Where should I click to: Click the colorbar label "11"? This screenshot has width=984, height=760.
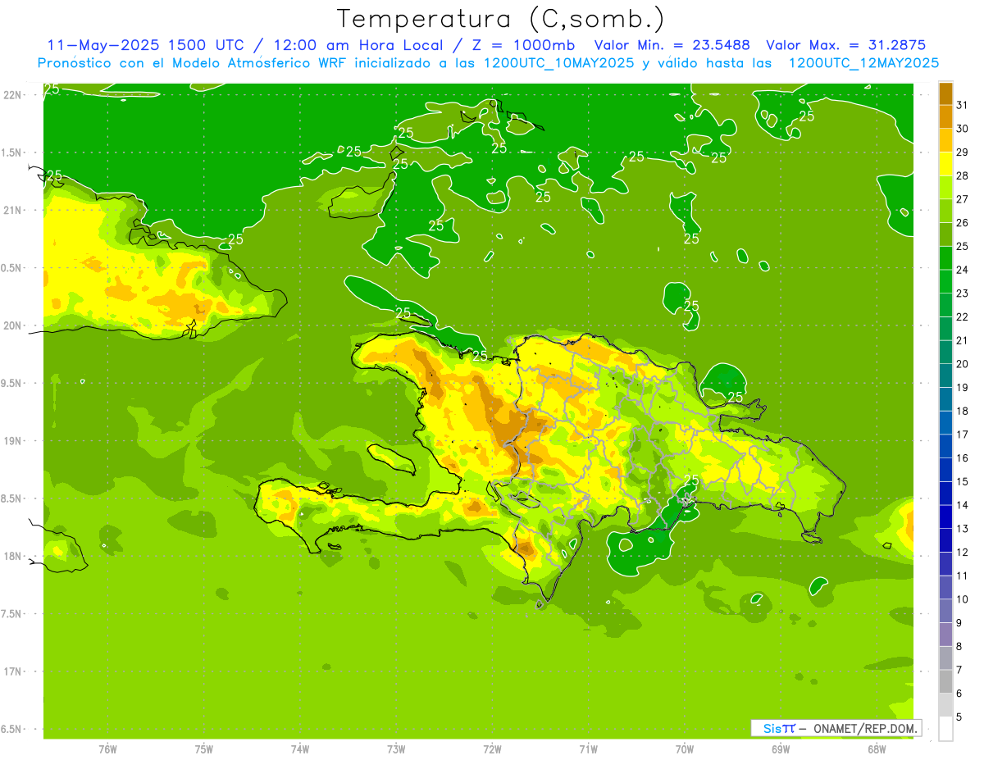pyautogui.click(x=963, y=576)
